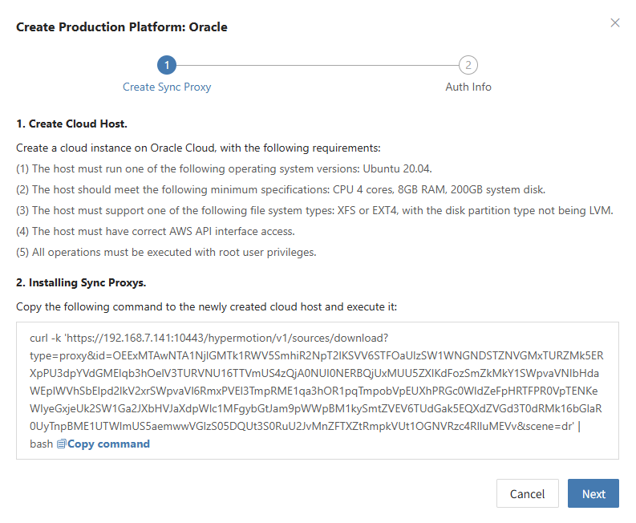
Task: Click the dialog title Create Production Platform: Oracle
Action: (x=122, y=26)
